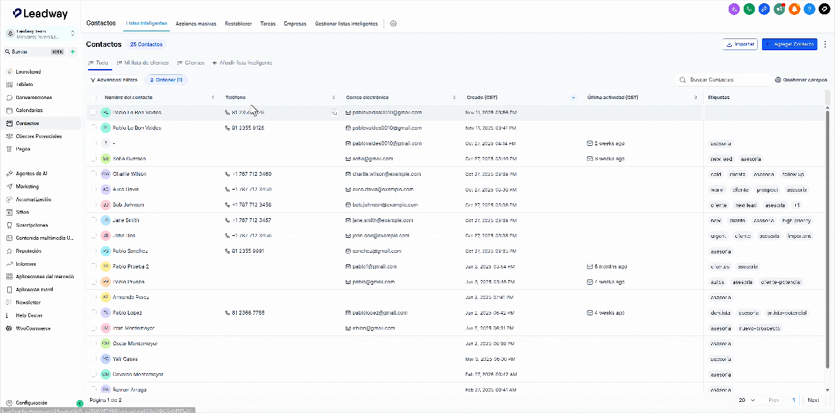Viewport: 835px width, 413px height.
Task: Copy phone number in first contact row
Action: (x=333, y=112)
